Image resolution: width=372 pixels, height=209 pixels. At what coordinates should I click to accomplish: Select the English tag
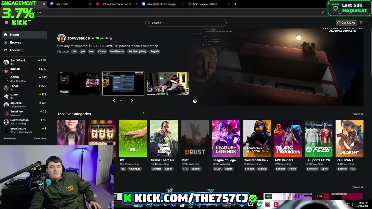click(x=155, y=51)
